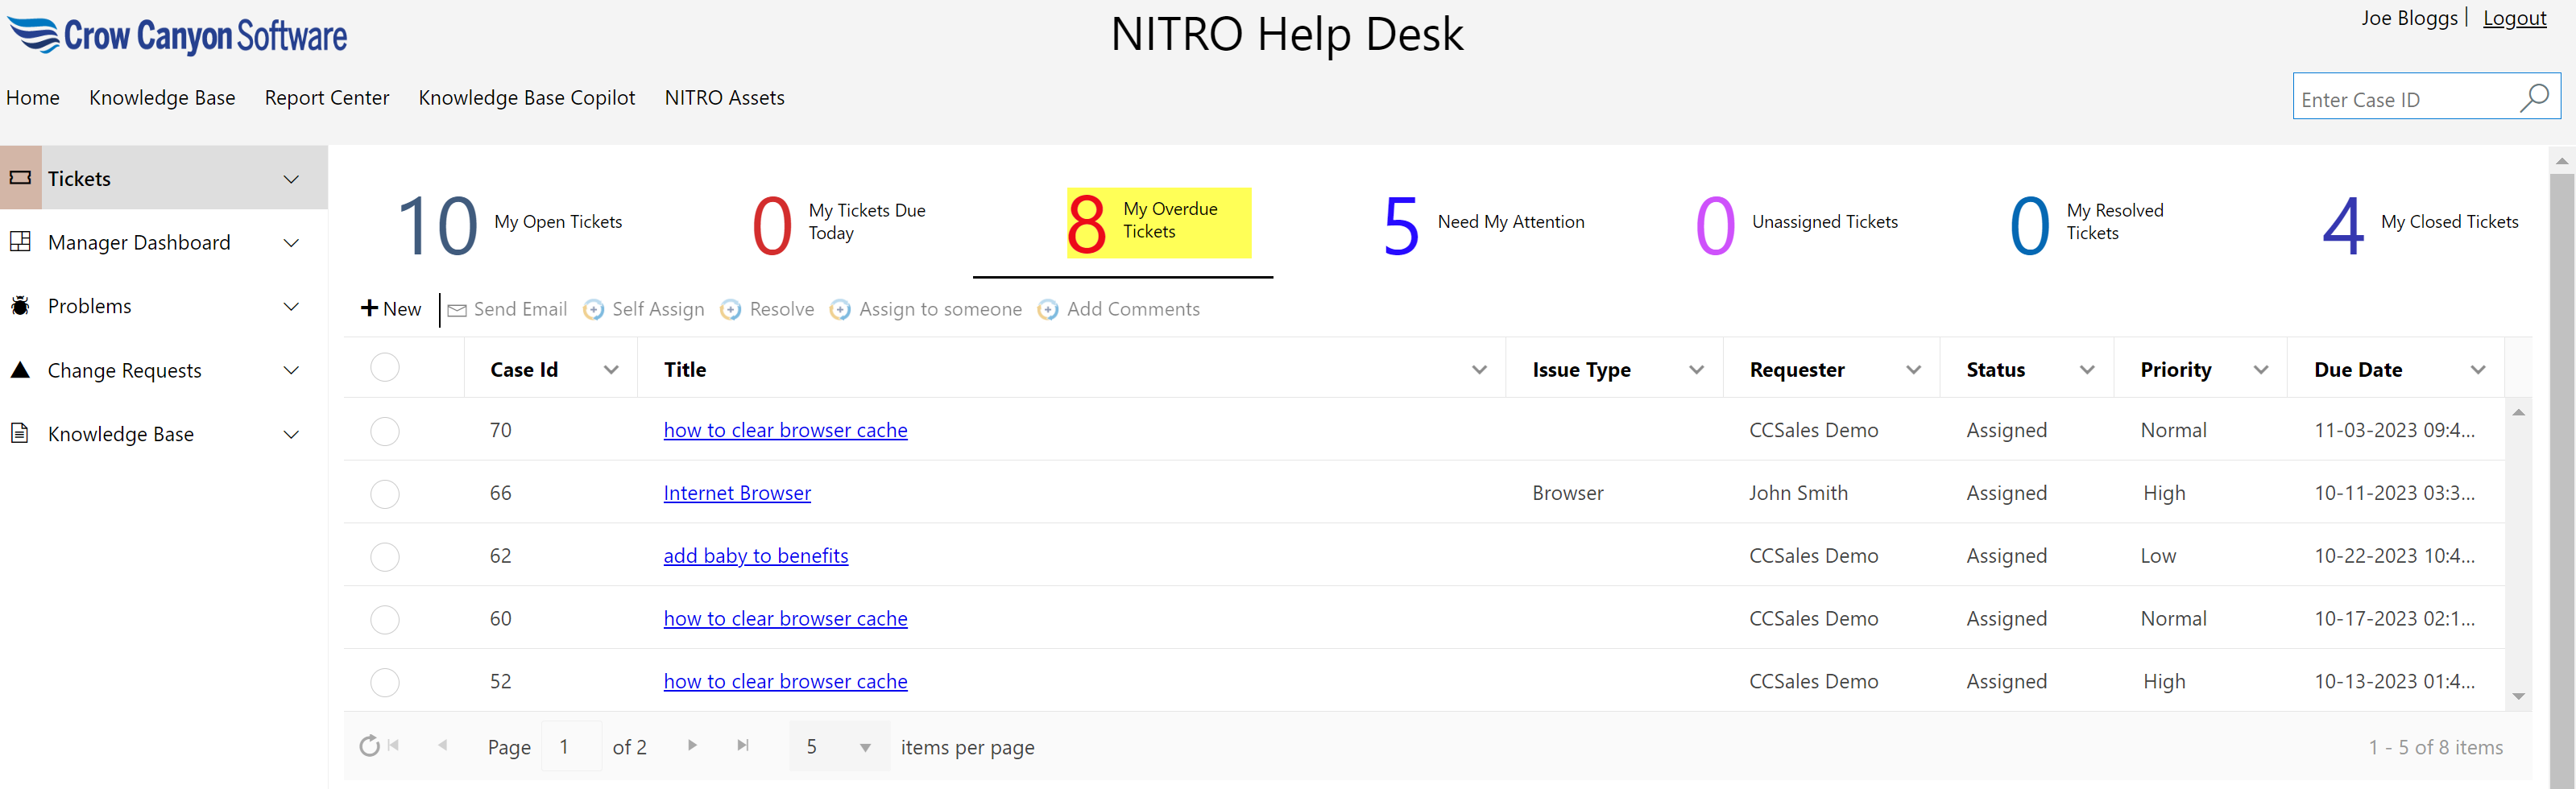Click the Logout link
Viewport: 2576px width, 789px height.
point(2514,18)
